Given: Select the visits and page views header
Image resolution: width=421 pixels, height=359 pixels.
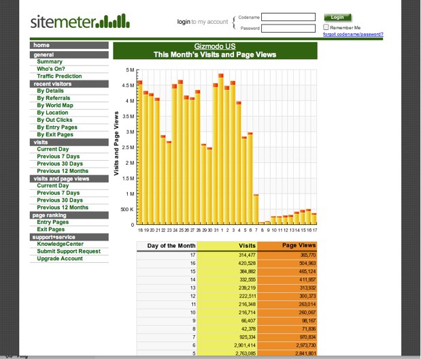Looking at the screenshot, I should pyautogui.click(x=69, y=178).
